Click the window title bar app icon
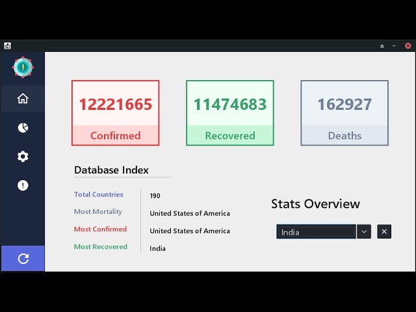Viewport: 416px width, 312px height. click(7, 45)
